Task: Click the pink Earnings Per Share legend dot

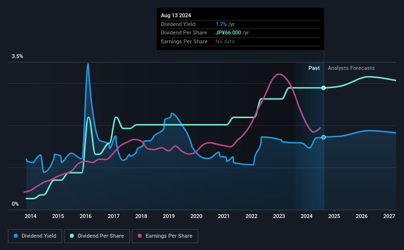Action: click(x=140, y=236)
